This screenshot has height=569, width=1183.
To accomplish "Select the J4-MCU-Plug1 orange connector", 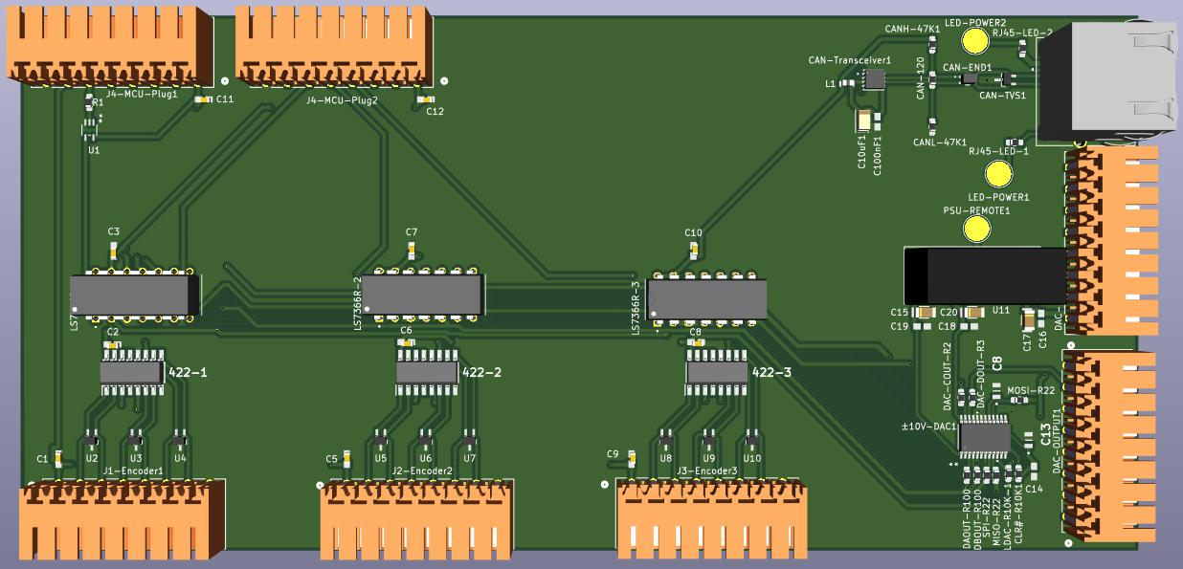I will [111, 46].
